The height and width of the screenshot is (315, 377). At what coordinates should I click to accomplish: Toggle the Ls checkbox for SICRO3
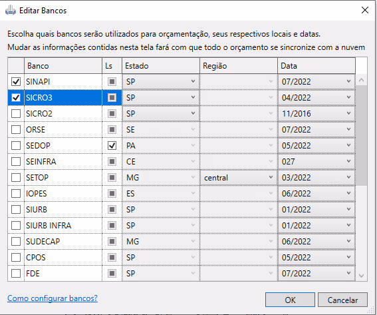click(112, 97)
